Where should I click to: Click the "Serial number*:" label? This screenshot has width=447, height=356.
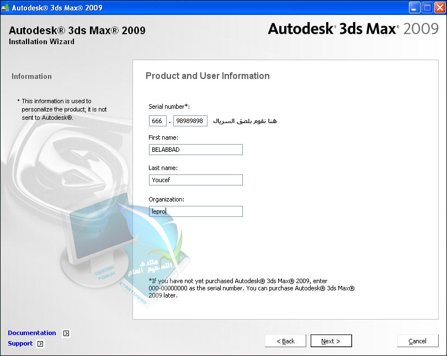[x=169, y=107]
